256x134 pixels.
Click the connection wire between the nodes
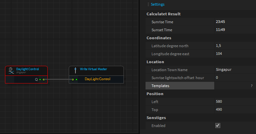(58, 79)
